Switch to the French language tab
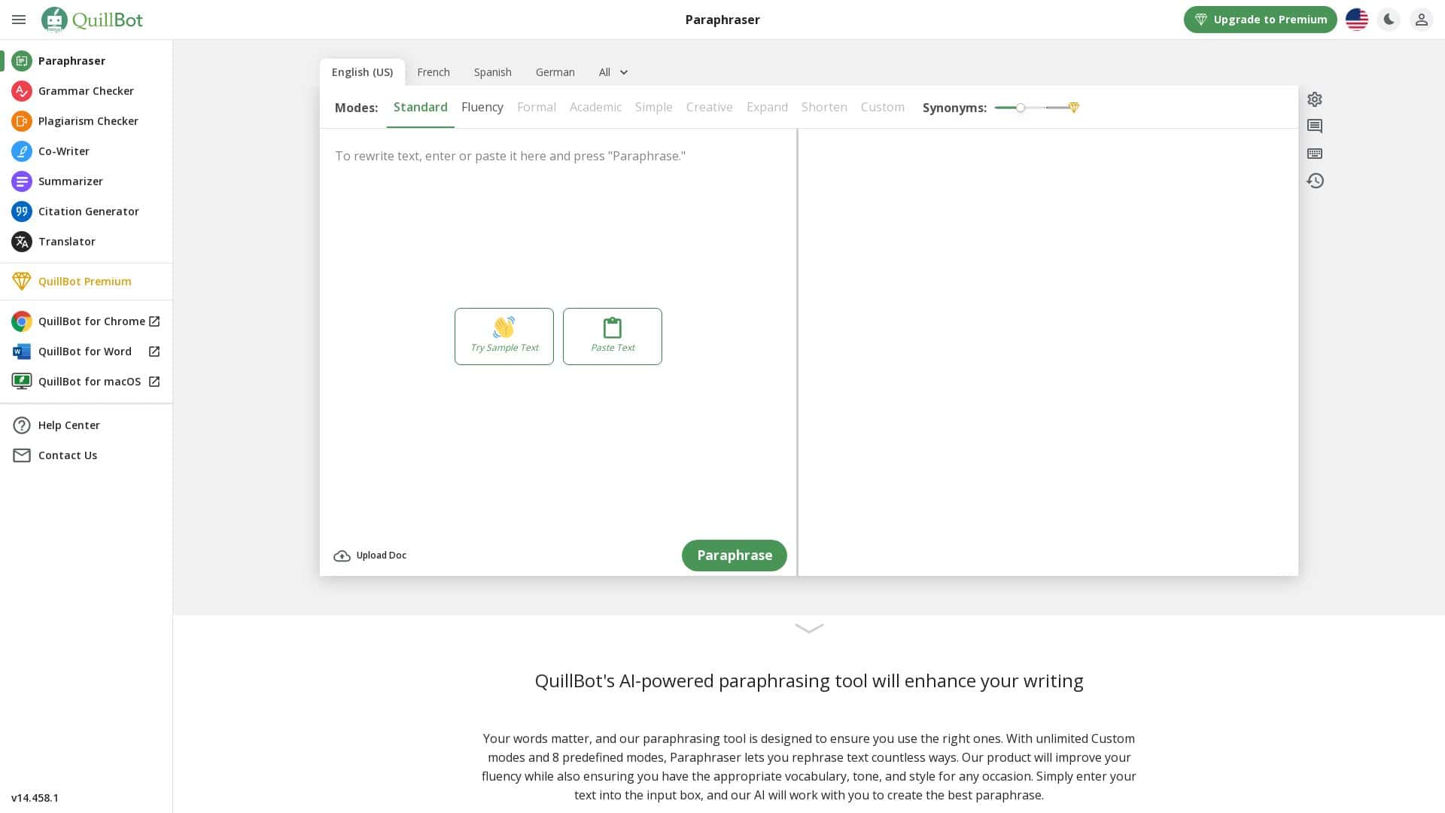 click(x=433, y=72)
